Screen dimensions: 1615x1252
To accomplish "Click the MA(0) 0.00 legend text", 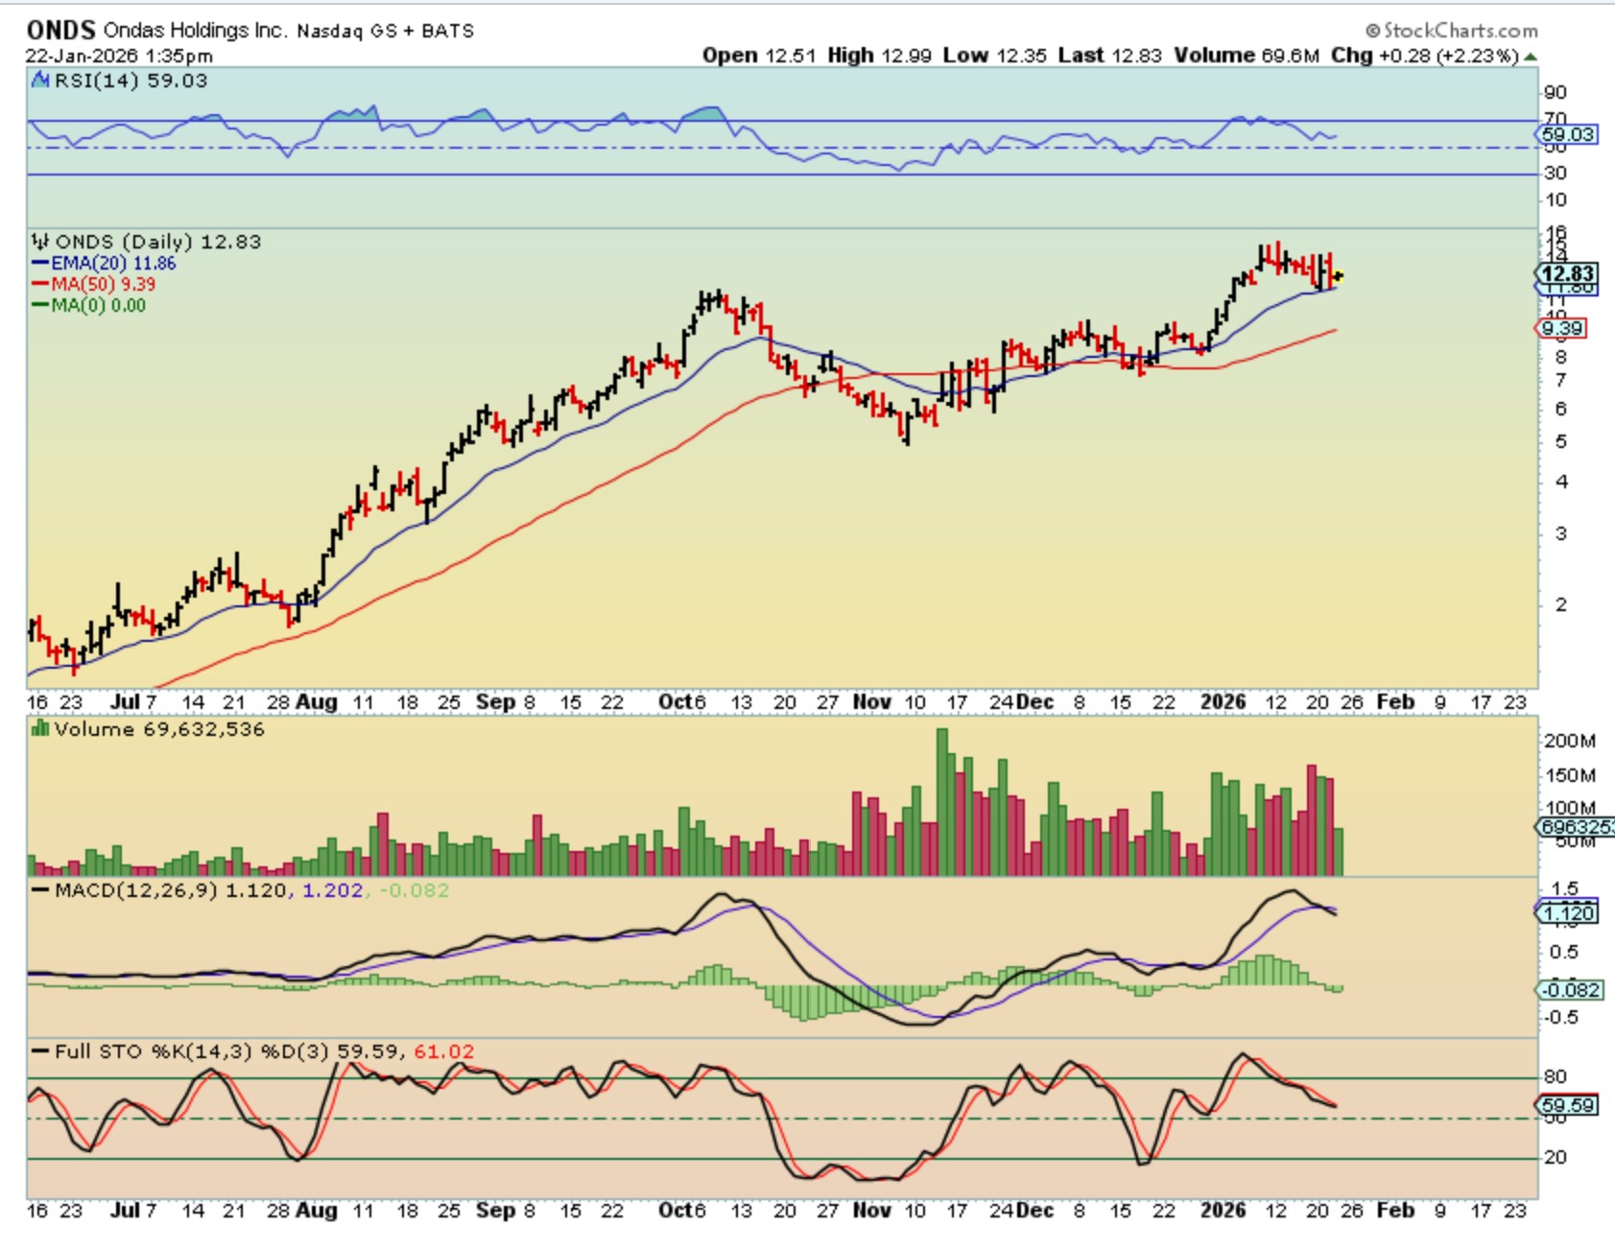I will pyautogui.click(x=99, y=305).
